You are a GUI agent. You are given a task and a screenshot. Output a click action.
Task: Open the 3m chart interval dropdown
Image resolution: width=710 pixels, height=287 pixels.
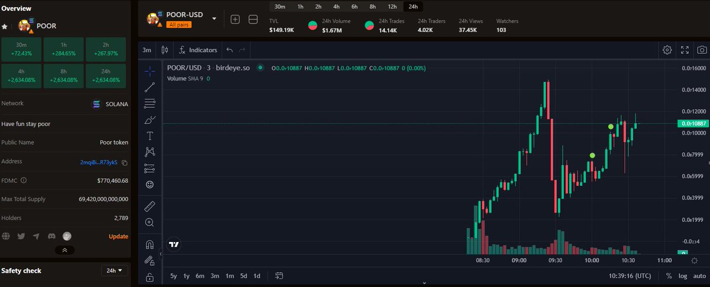click(147, 50)
